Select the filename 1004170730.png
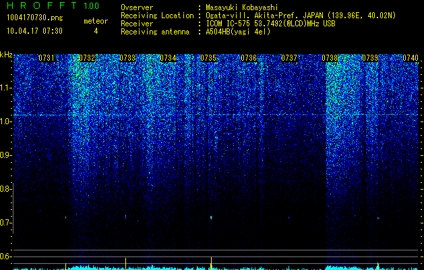Image resolution: width=424 pixels, height=270 pixels. tap(34, 18)
